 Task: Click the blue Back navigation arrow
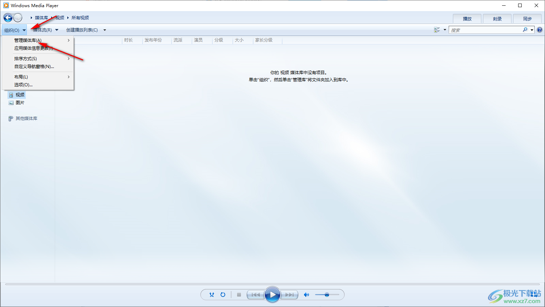(x=8, y=18)
